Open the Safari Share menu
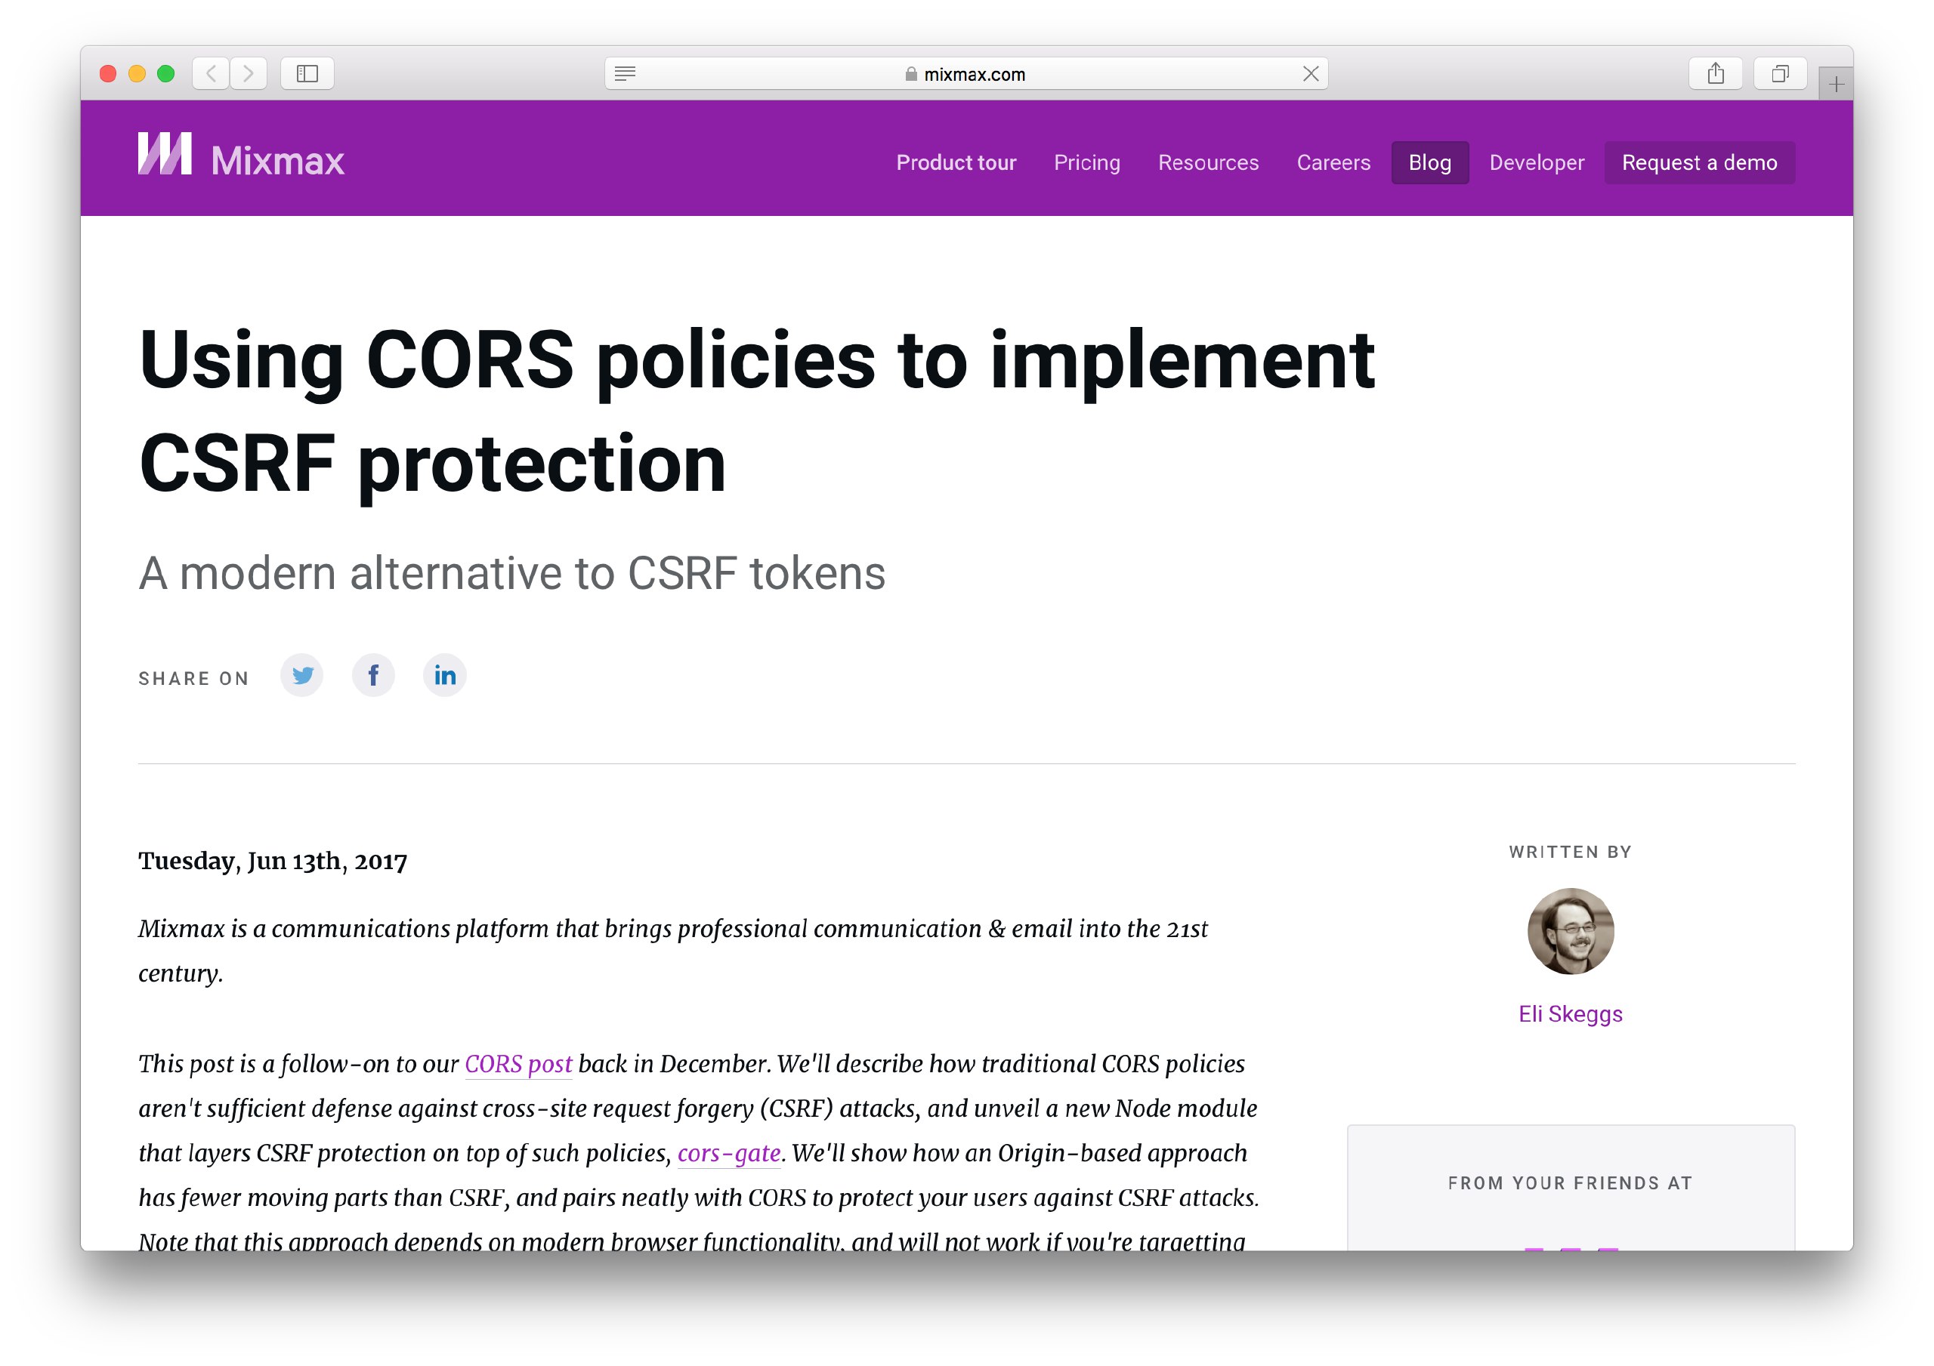1934x1366 pixels. click(x=1716, y=74)
